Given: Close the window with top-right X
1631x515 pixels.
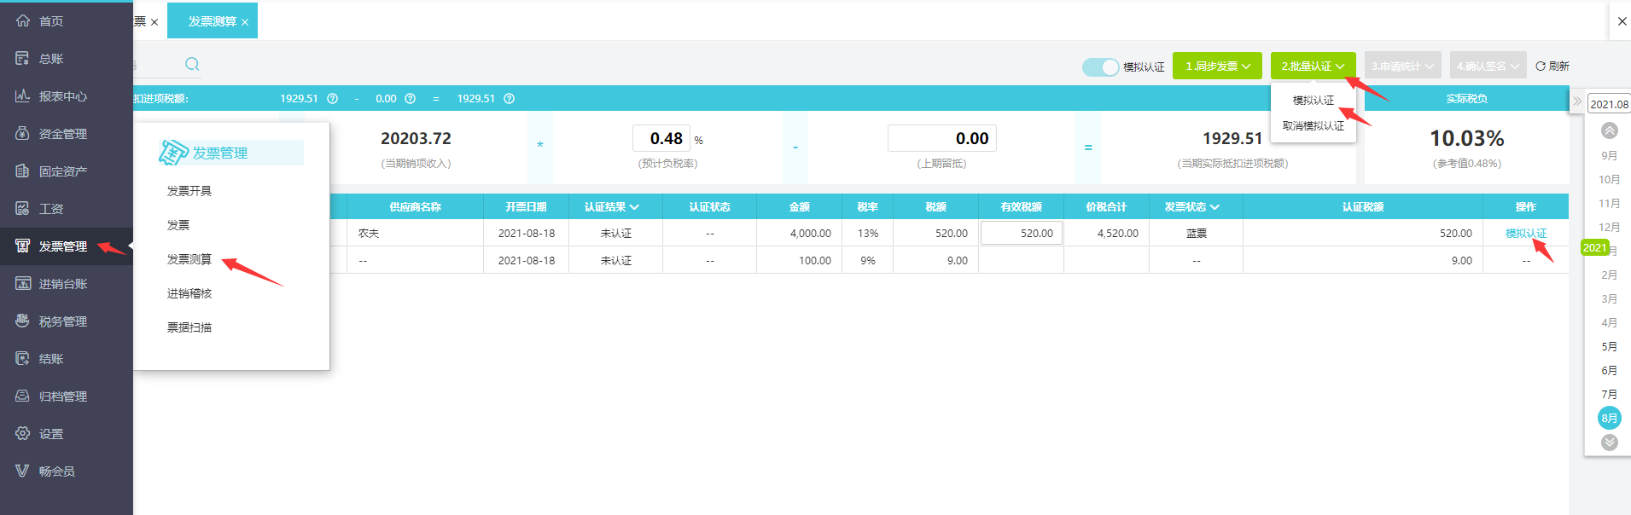Looking at the screenshot, I should pos(1622,21).
